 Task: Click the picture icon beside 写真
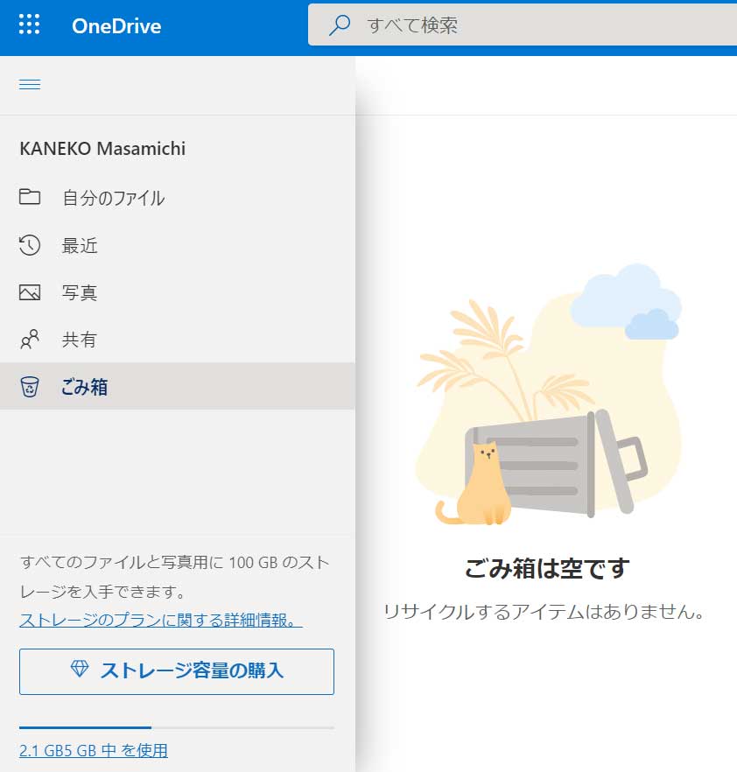coord(30,292)
